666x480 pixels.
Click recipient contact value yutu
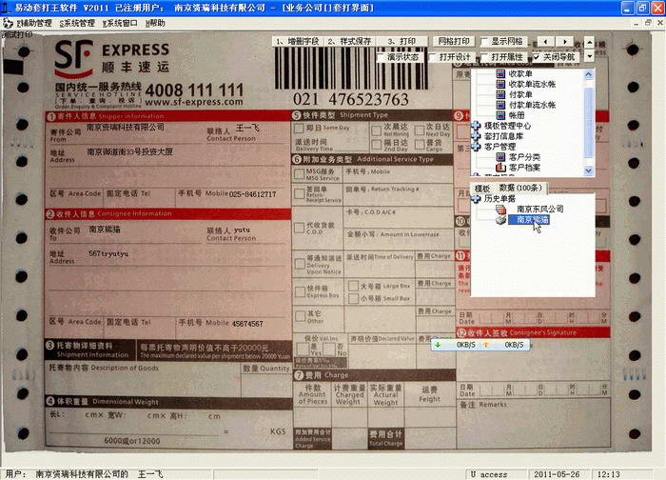pyautogui.click(x=242, y=230)
